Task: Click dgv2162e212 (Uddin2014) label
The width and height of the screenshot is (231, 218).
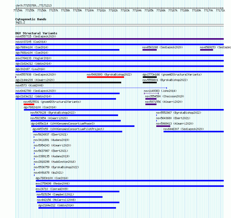Action: (33, 64)
